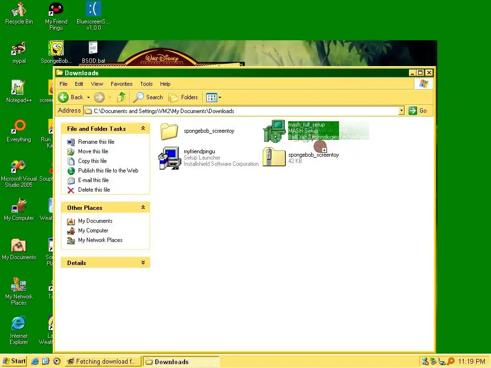Open the View menu
The width and height of the screenshot is (491, 368).
pyautogui.click(x=97, y=84)
